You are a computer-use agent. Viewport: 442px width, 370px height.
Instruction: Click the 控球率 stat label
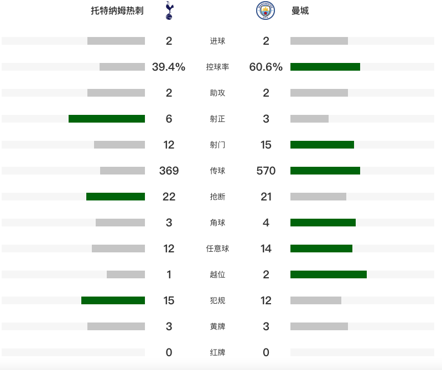tap(217, 67)
